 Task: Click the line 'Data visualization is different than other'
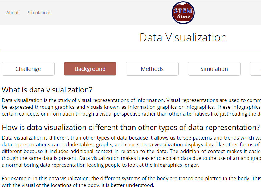(x=131, y=138)
